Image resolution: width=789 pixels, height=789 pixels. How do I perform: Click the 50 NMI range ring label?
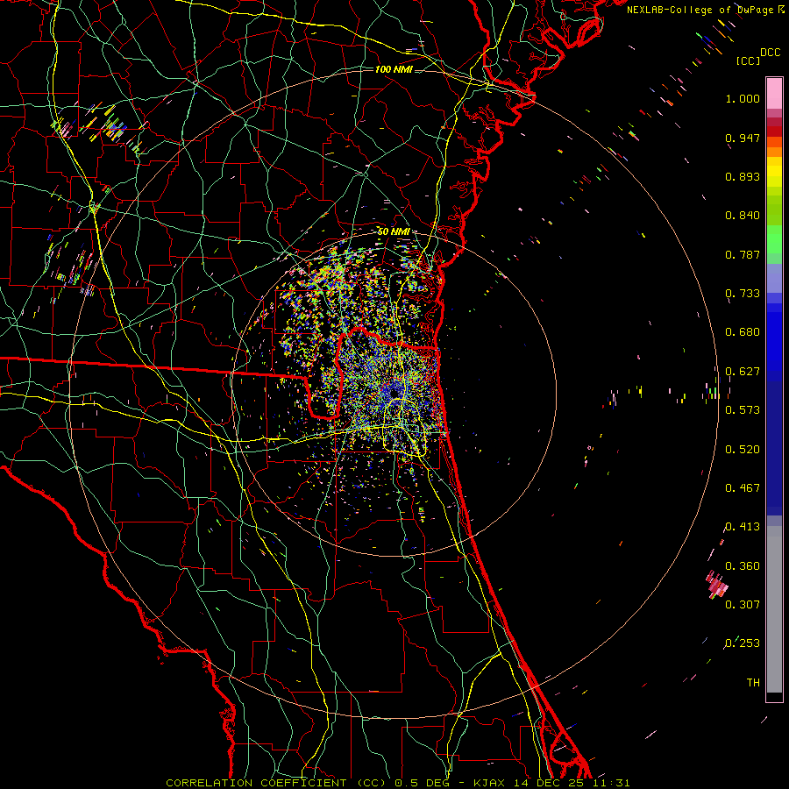coord(394,231)
